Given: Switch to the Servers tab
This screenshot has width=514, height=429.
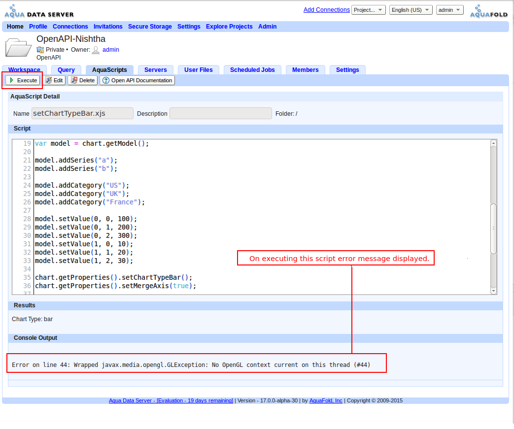Looking at the screenshot, I should click(x=155, y=70).
